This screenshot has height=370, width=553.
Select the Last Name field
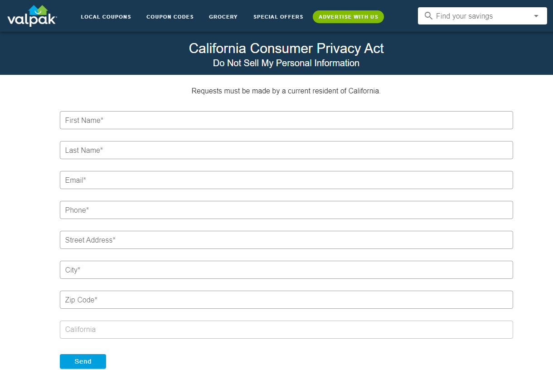286,150
